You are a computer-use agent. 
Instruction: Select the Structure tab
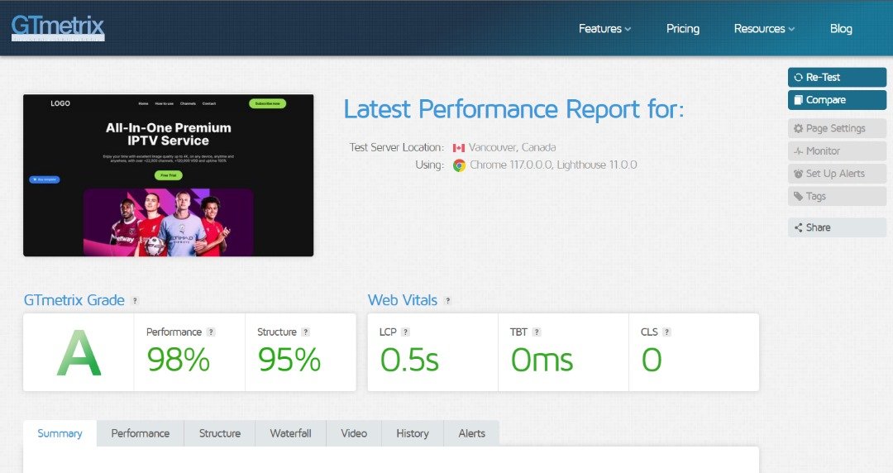coord(220,433)
